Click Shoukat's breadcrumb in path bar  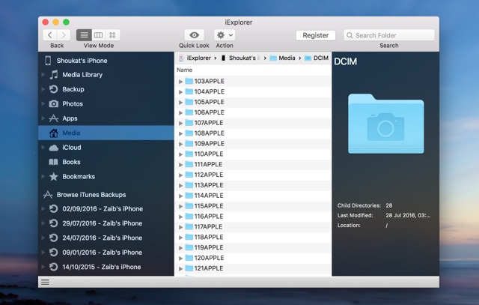point(241,58)
